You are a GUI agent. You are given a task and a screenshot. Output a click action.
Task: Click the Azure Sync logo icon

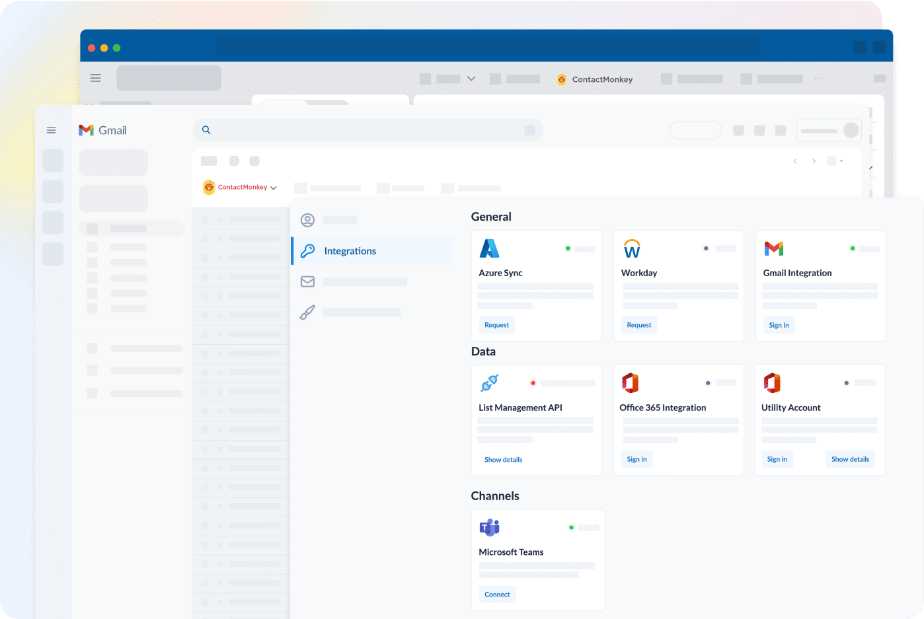point(489,248)
